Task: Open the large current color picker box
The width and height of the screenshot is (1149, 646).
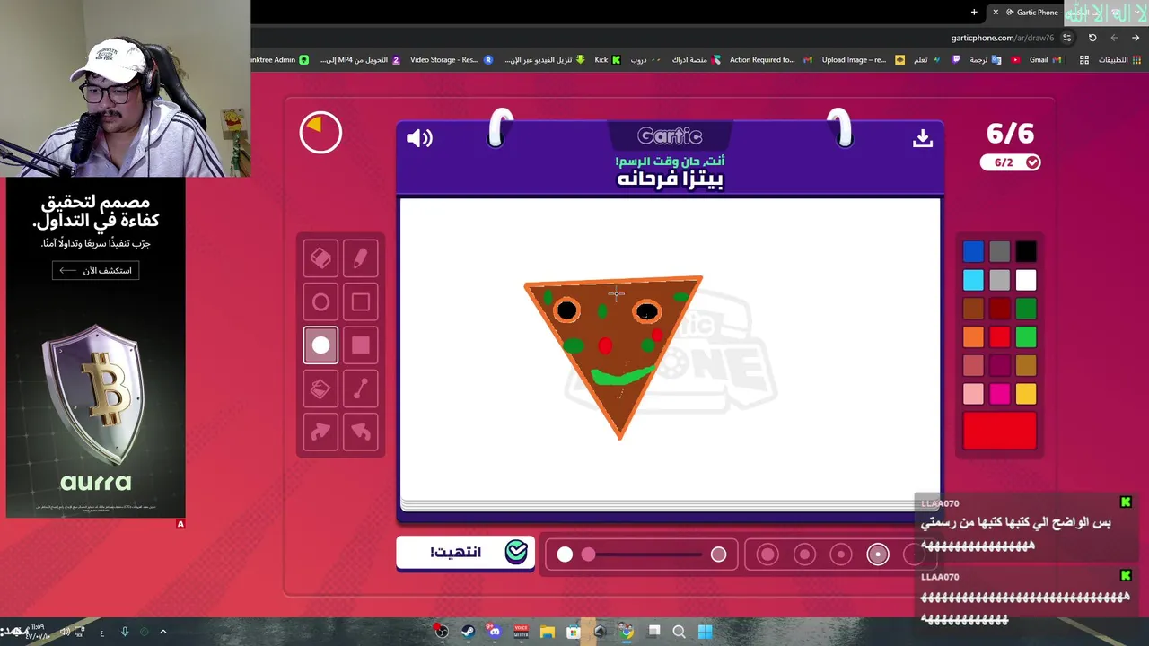Action: click(x=999, y=431)
